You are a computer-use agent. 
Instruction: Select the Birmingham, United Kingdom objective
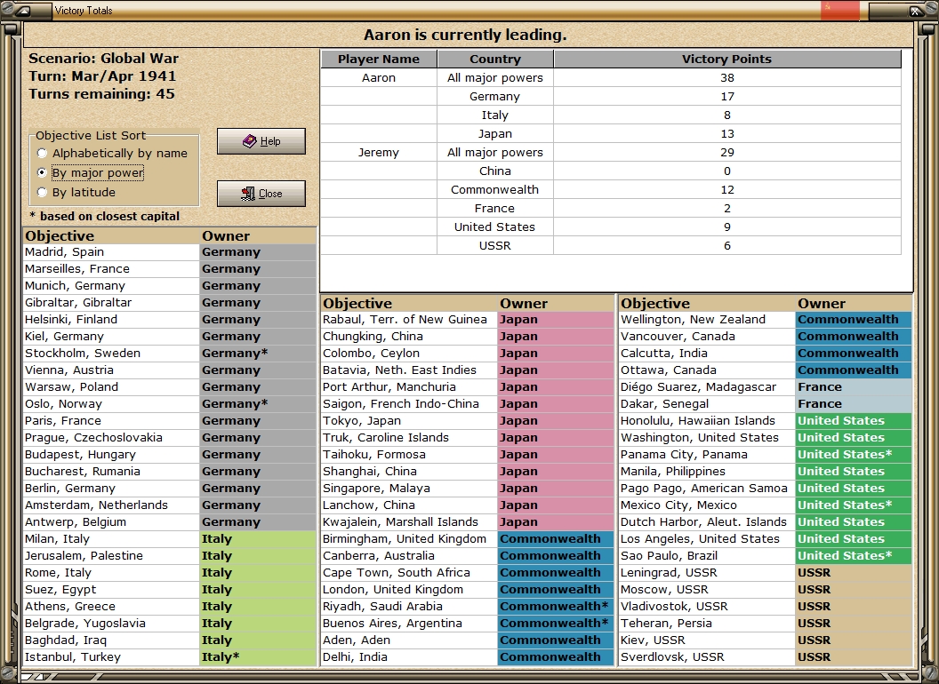pos(410,538)
